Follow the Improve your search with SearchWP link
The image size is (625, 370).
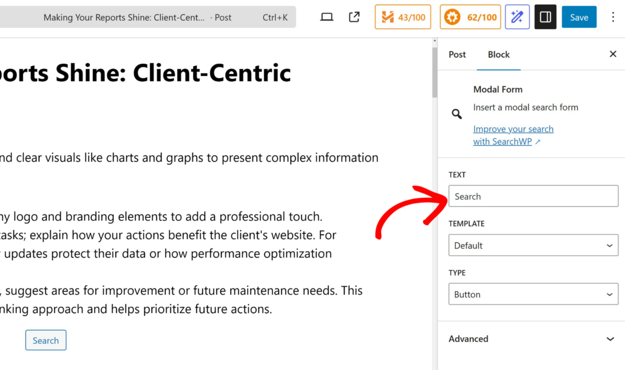[513, 129]
